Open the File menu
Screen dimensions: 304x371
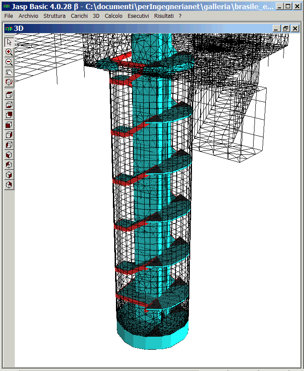pos(9,16)
